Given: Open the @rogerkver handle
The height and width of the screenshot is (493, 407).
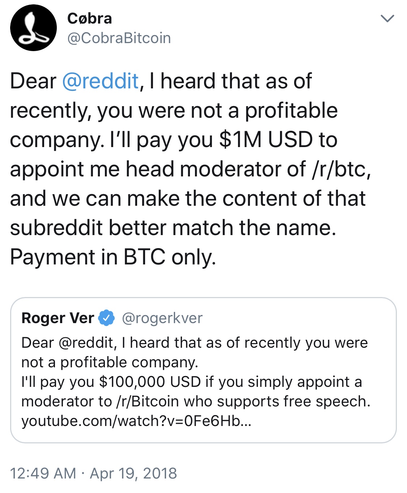Looking at the screenshot, I should point(162,318).
